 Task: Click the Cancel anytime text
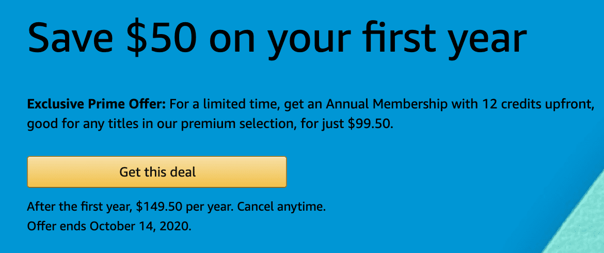(281, 207)
